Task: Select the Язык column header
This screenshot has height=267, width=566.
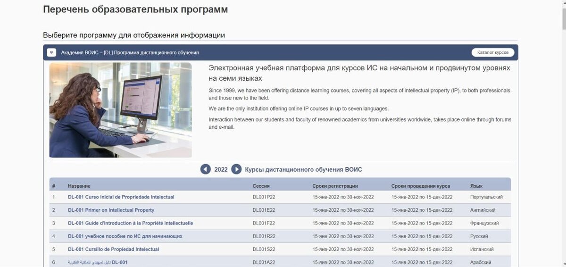Action: tap(476, 186)
